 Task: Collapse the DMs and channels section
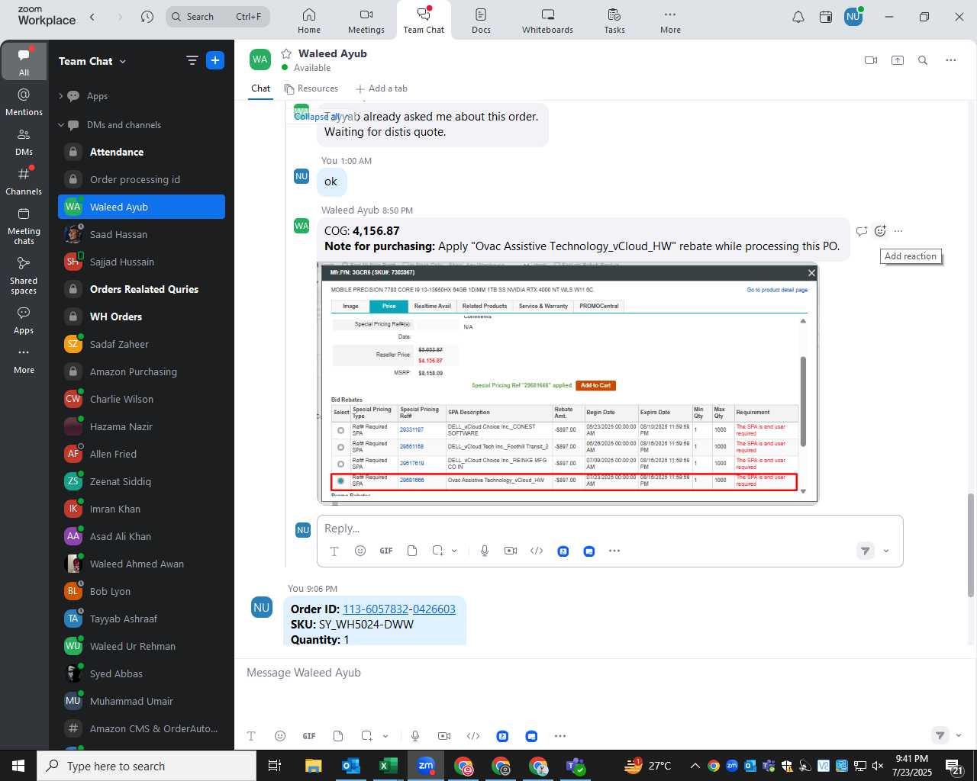click(x=61, y=125)
